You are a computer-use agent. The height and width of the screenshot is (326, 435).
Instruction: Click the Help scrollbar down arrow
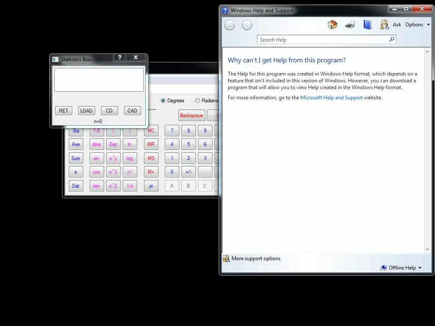tap(427, 250)
